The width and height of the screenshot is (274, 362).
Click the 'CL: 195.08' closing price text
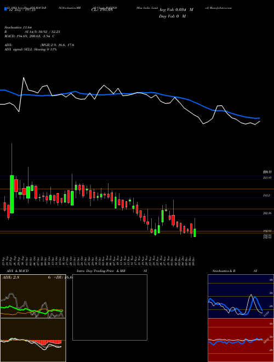(x=101, y=10)
